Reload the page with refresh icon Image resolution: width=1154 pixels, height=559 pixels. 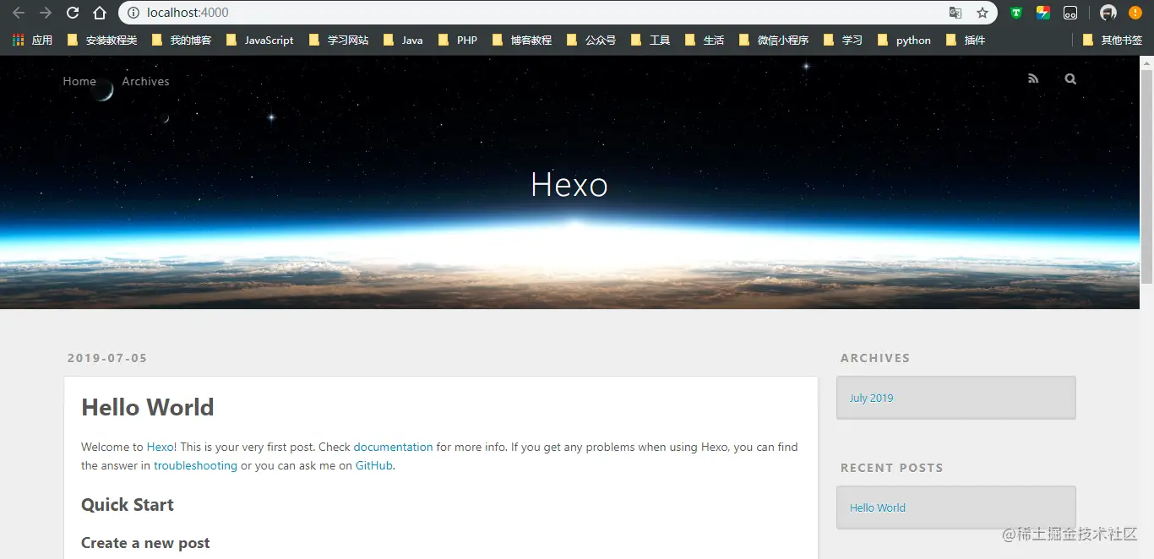pyautogui.click(x=73, y=13)
